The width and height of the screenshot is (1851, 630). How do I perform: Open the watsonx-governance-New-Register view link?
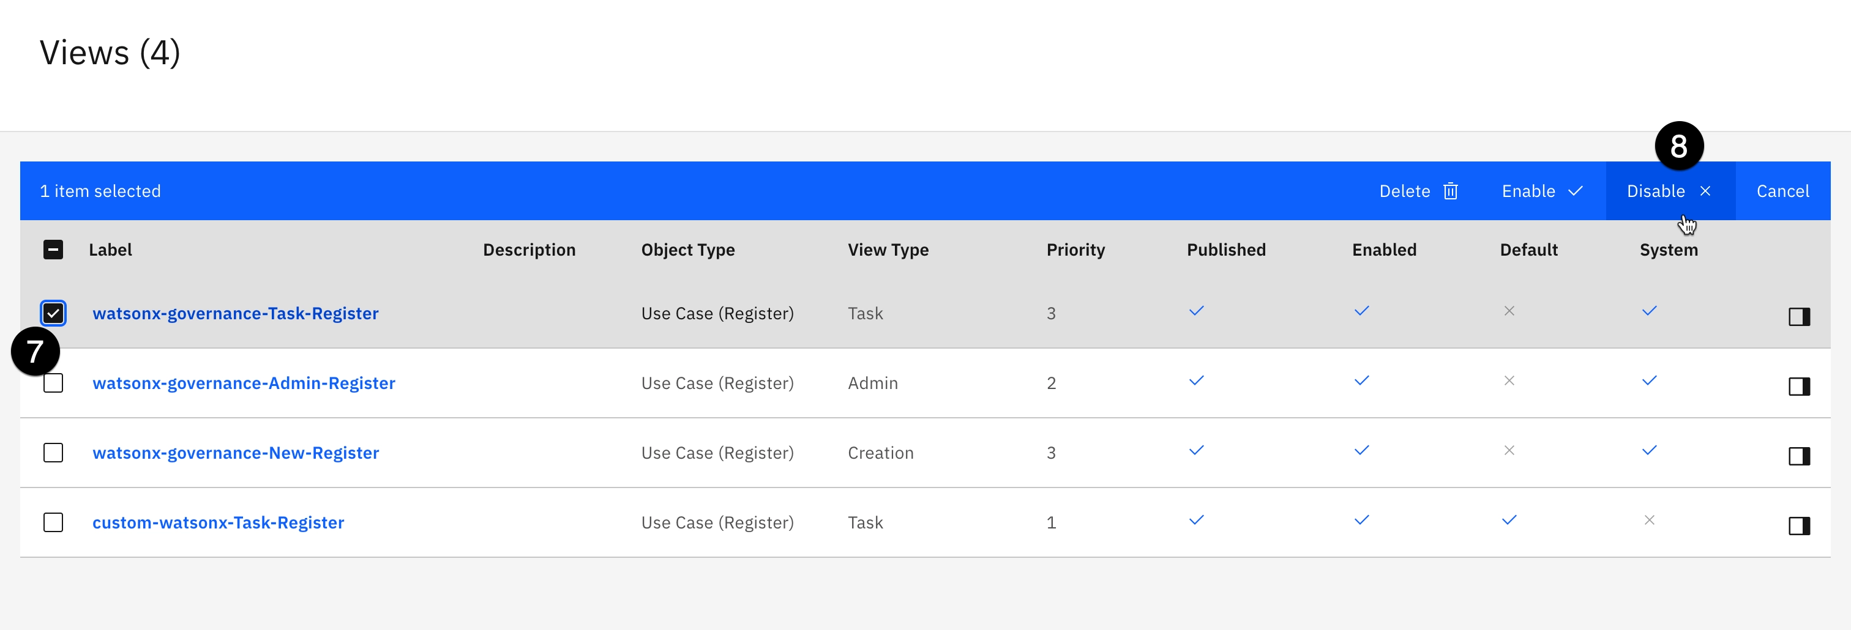point(236,453)
